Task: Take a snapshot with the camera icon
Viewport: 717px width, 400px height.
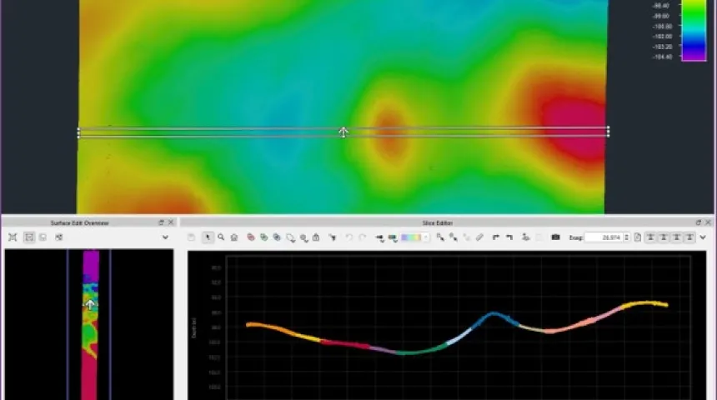Action: click(x=555, y=237)
